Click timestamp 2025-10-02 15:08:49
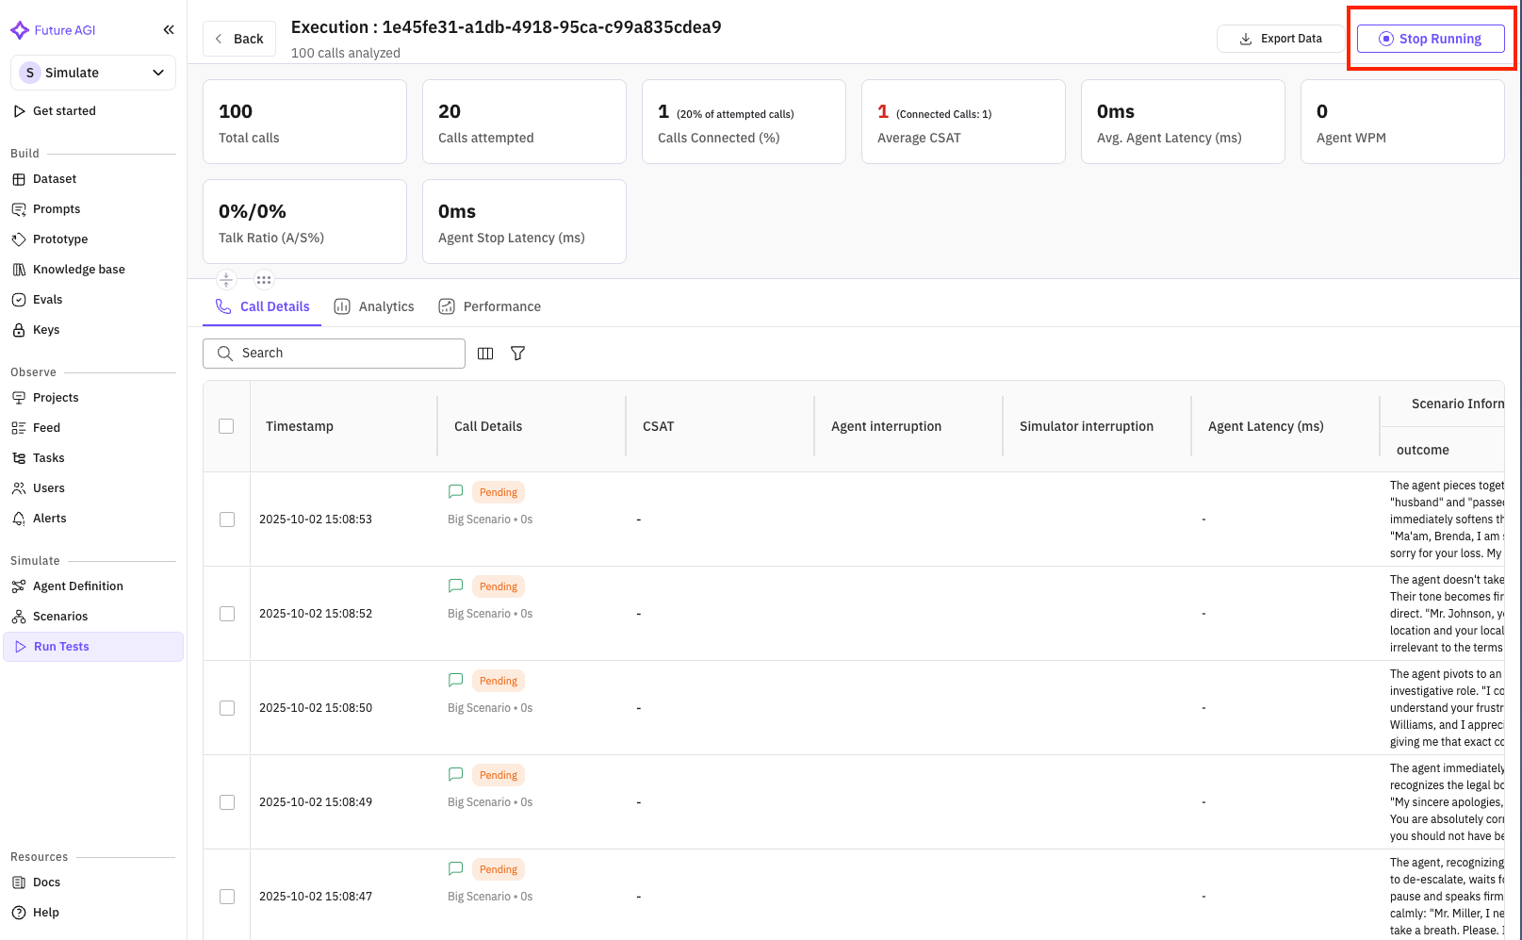 tap(316, 802)
